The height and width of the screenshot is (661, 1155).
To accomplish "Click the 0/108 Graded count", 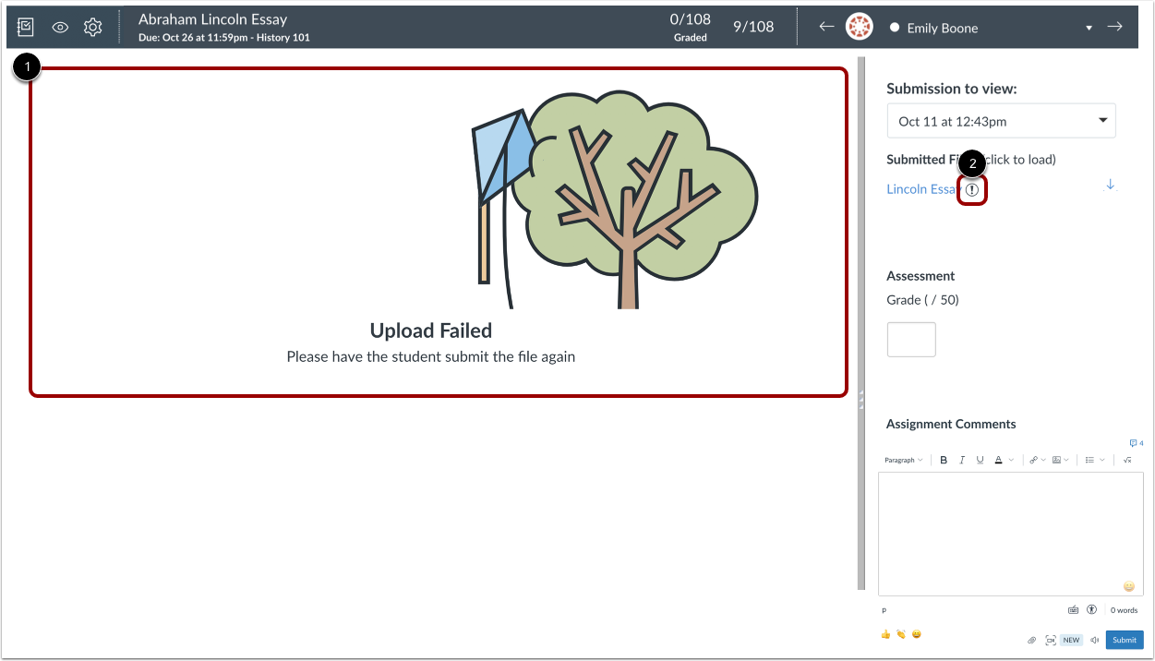I will (691, 27).
